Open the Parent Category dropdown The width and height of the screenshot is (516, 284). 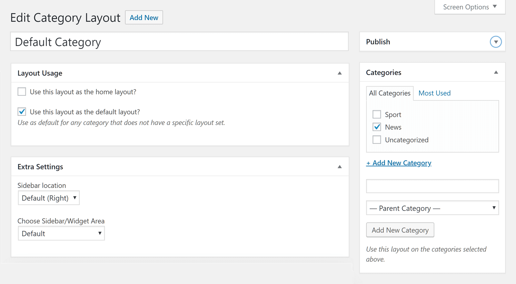coord(432,208)
